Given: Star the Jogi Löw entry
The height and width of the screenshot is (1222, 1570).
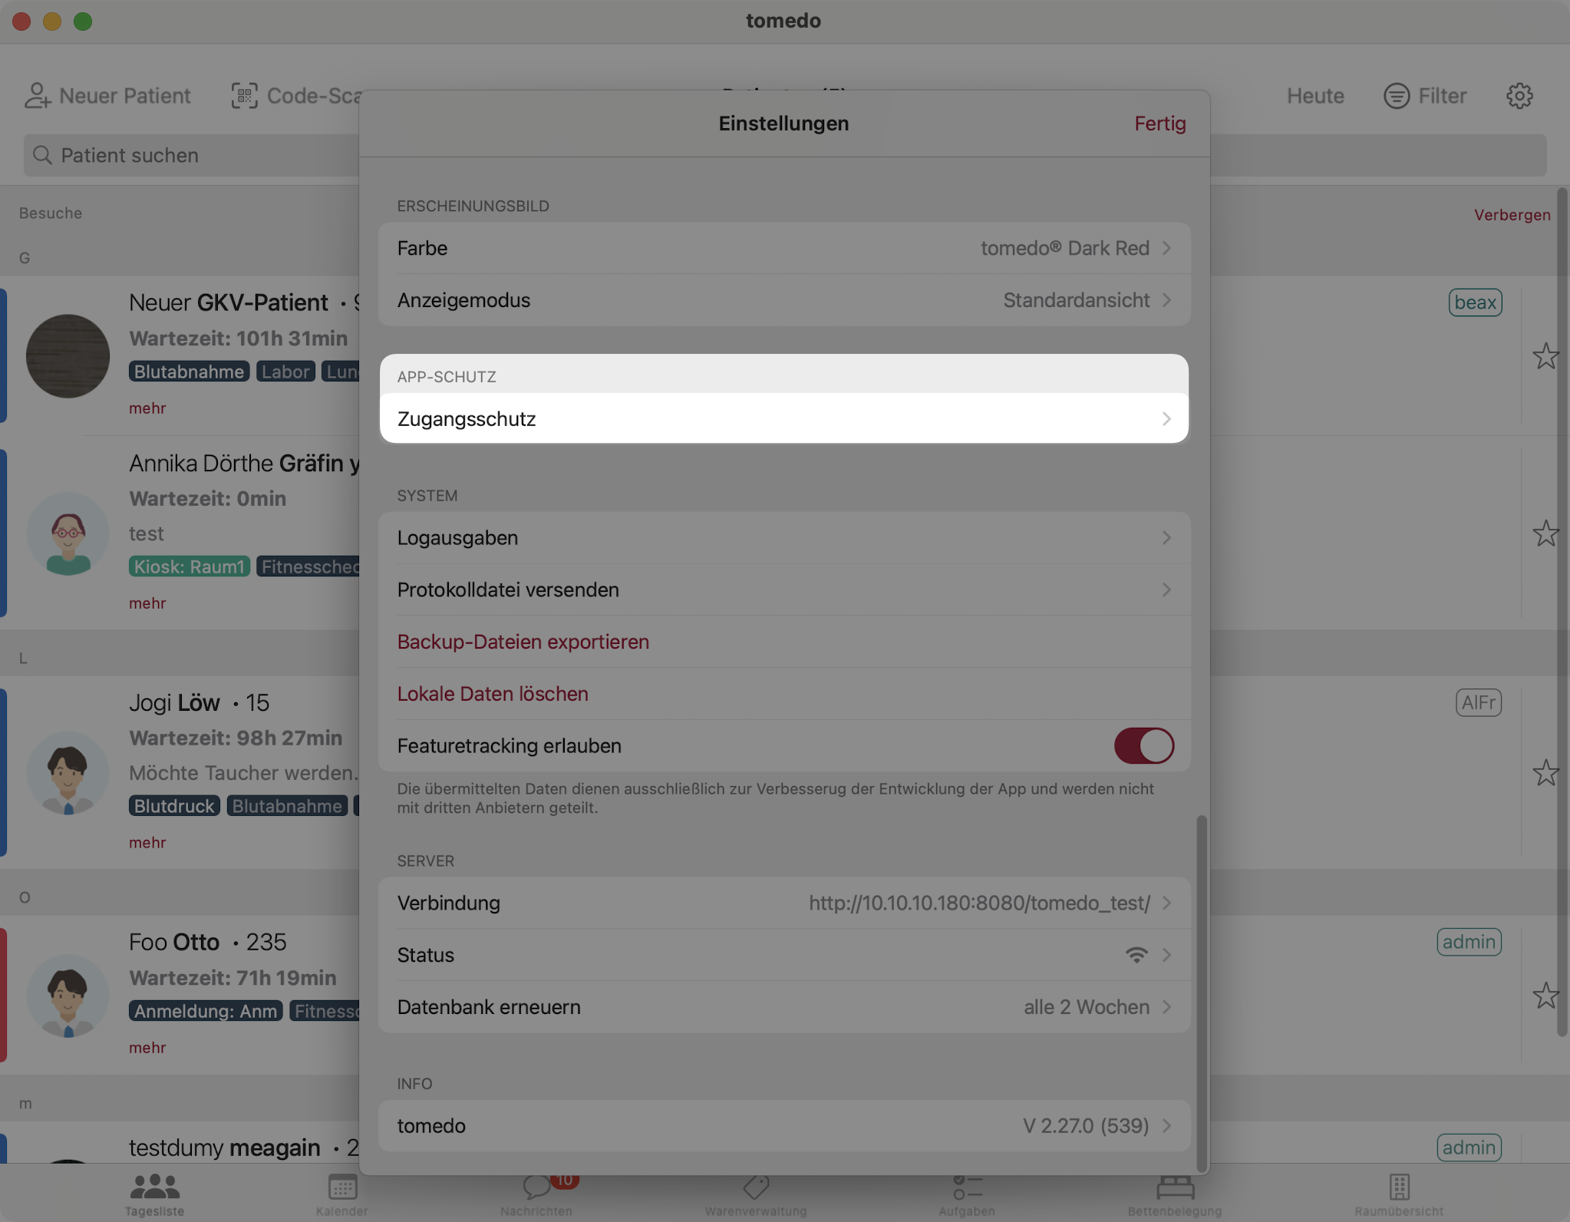Looking at the screenshot, I should coord(1545,773).
